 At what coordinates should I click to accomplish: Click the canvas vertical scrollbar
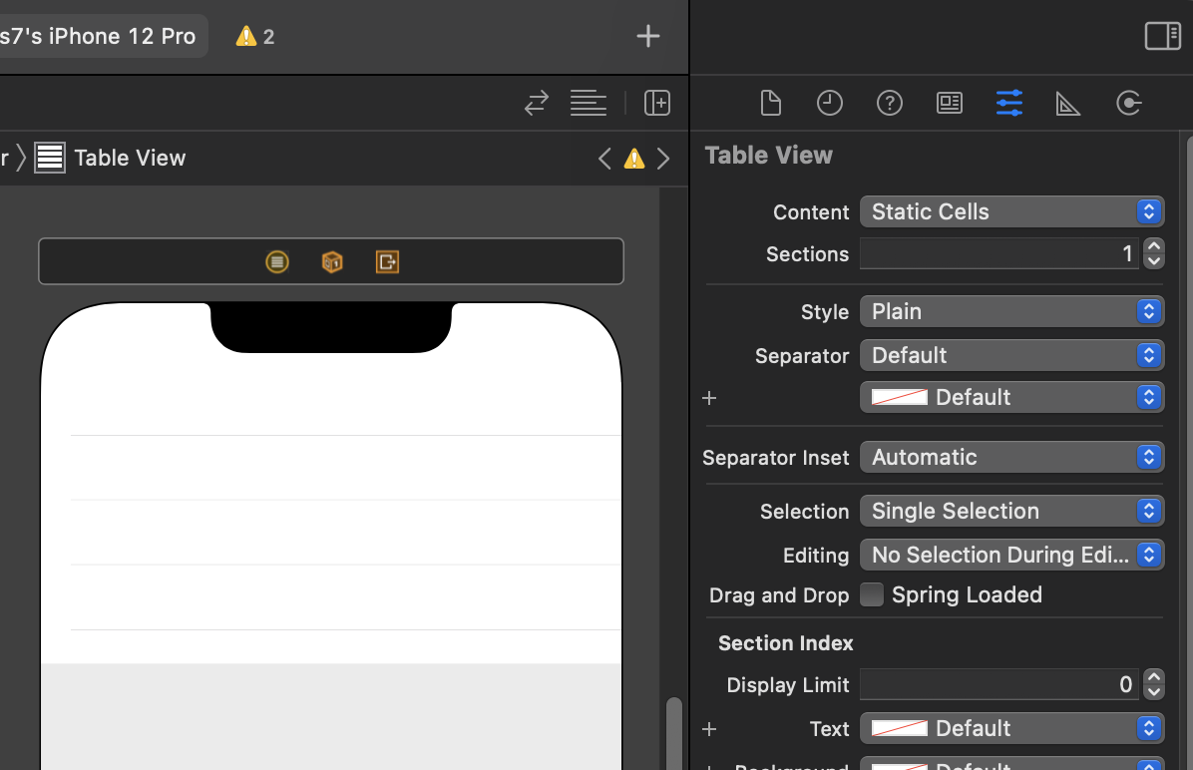[673, 733]
